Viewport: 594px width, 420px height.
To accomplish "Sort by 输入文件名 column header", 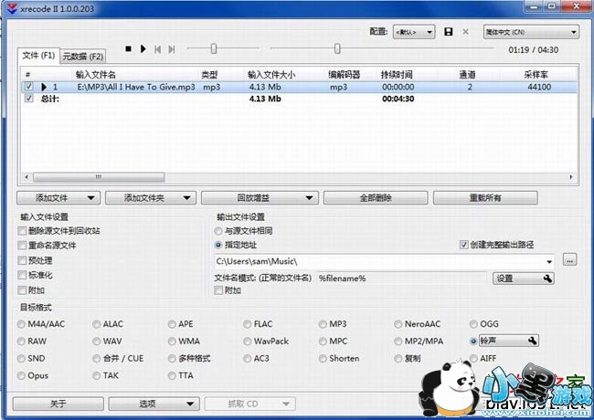I will pos(95,75).
